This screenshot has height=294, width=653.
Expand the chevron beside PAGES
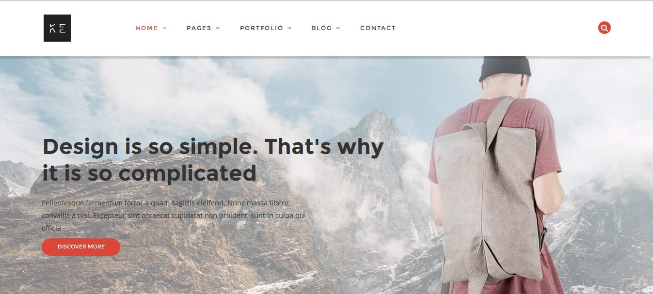point(218,28)
